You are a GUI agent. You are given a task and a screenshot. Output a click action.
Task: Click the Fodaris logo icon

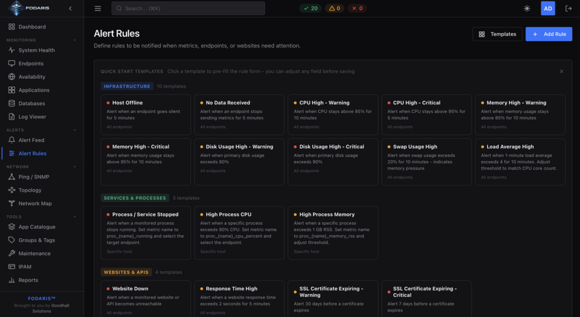16,8
